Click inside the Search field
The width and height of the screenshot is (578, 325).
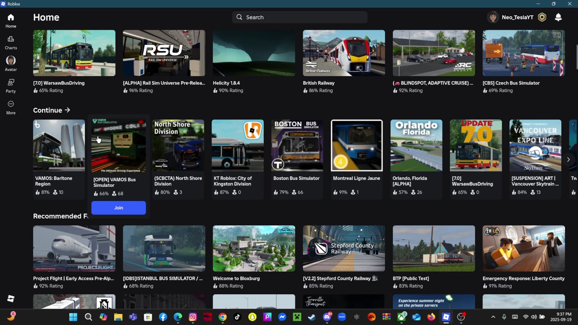tap(300, 17)
